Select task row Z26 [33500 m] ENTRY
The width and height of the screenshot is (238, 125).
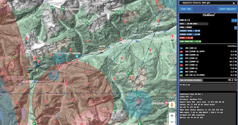click(208, 52)
